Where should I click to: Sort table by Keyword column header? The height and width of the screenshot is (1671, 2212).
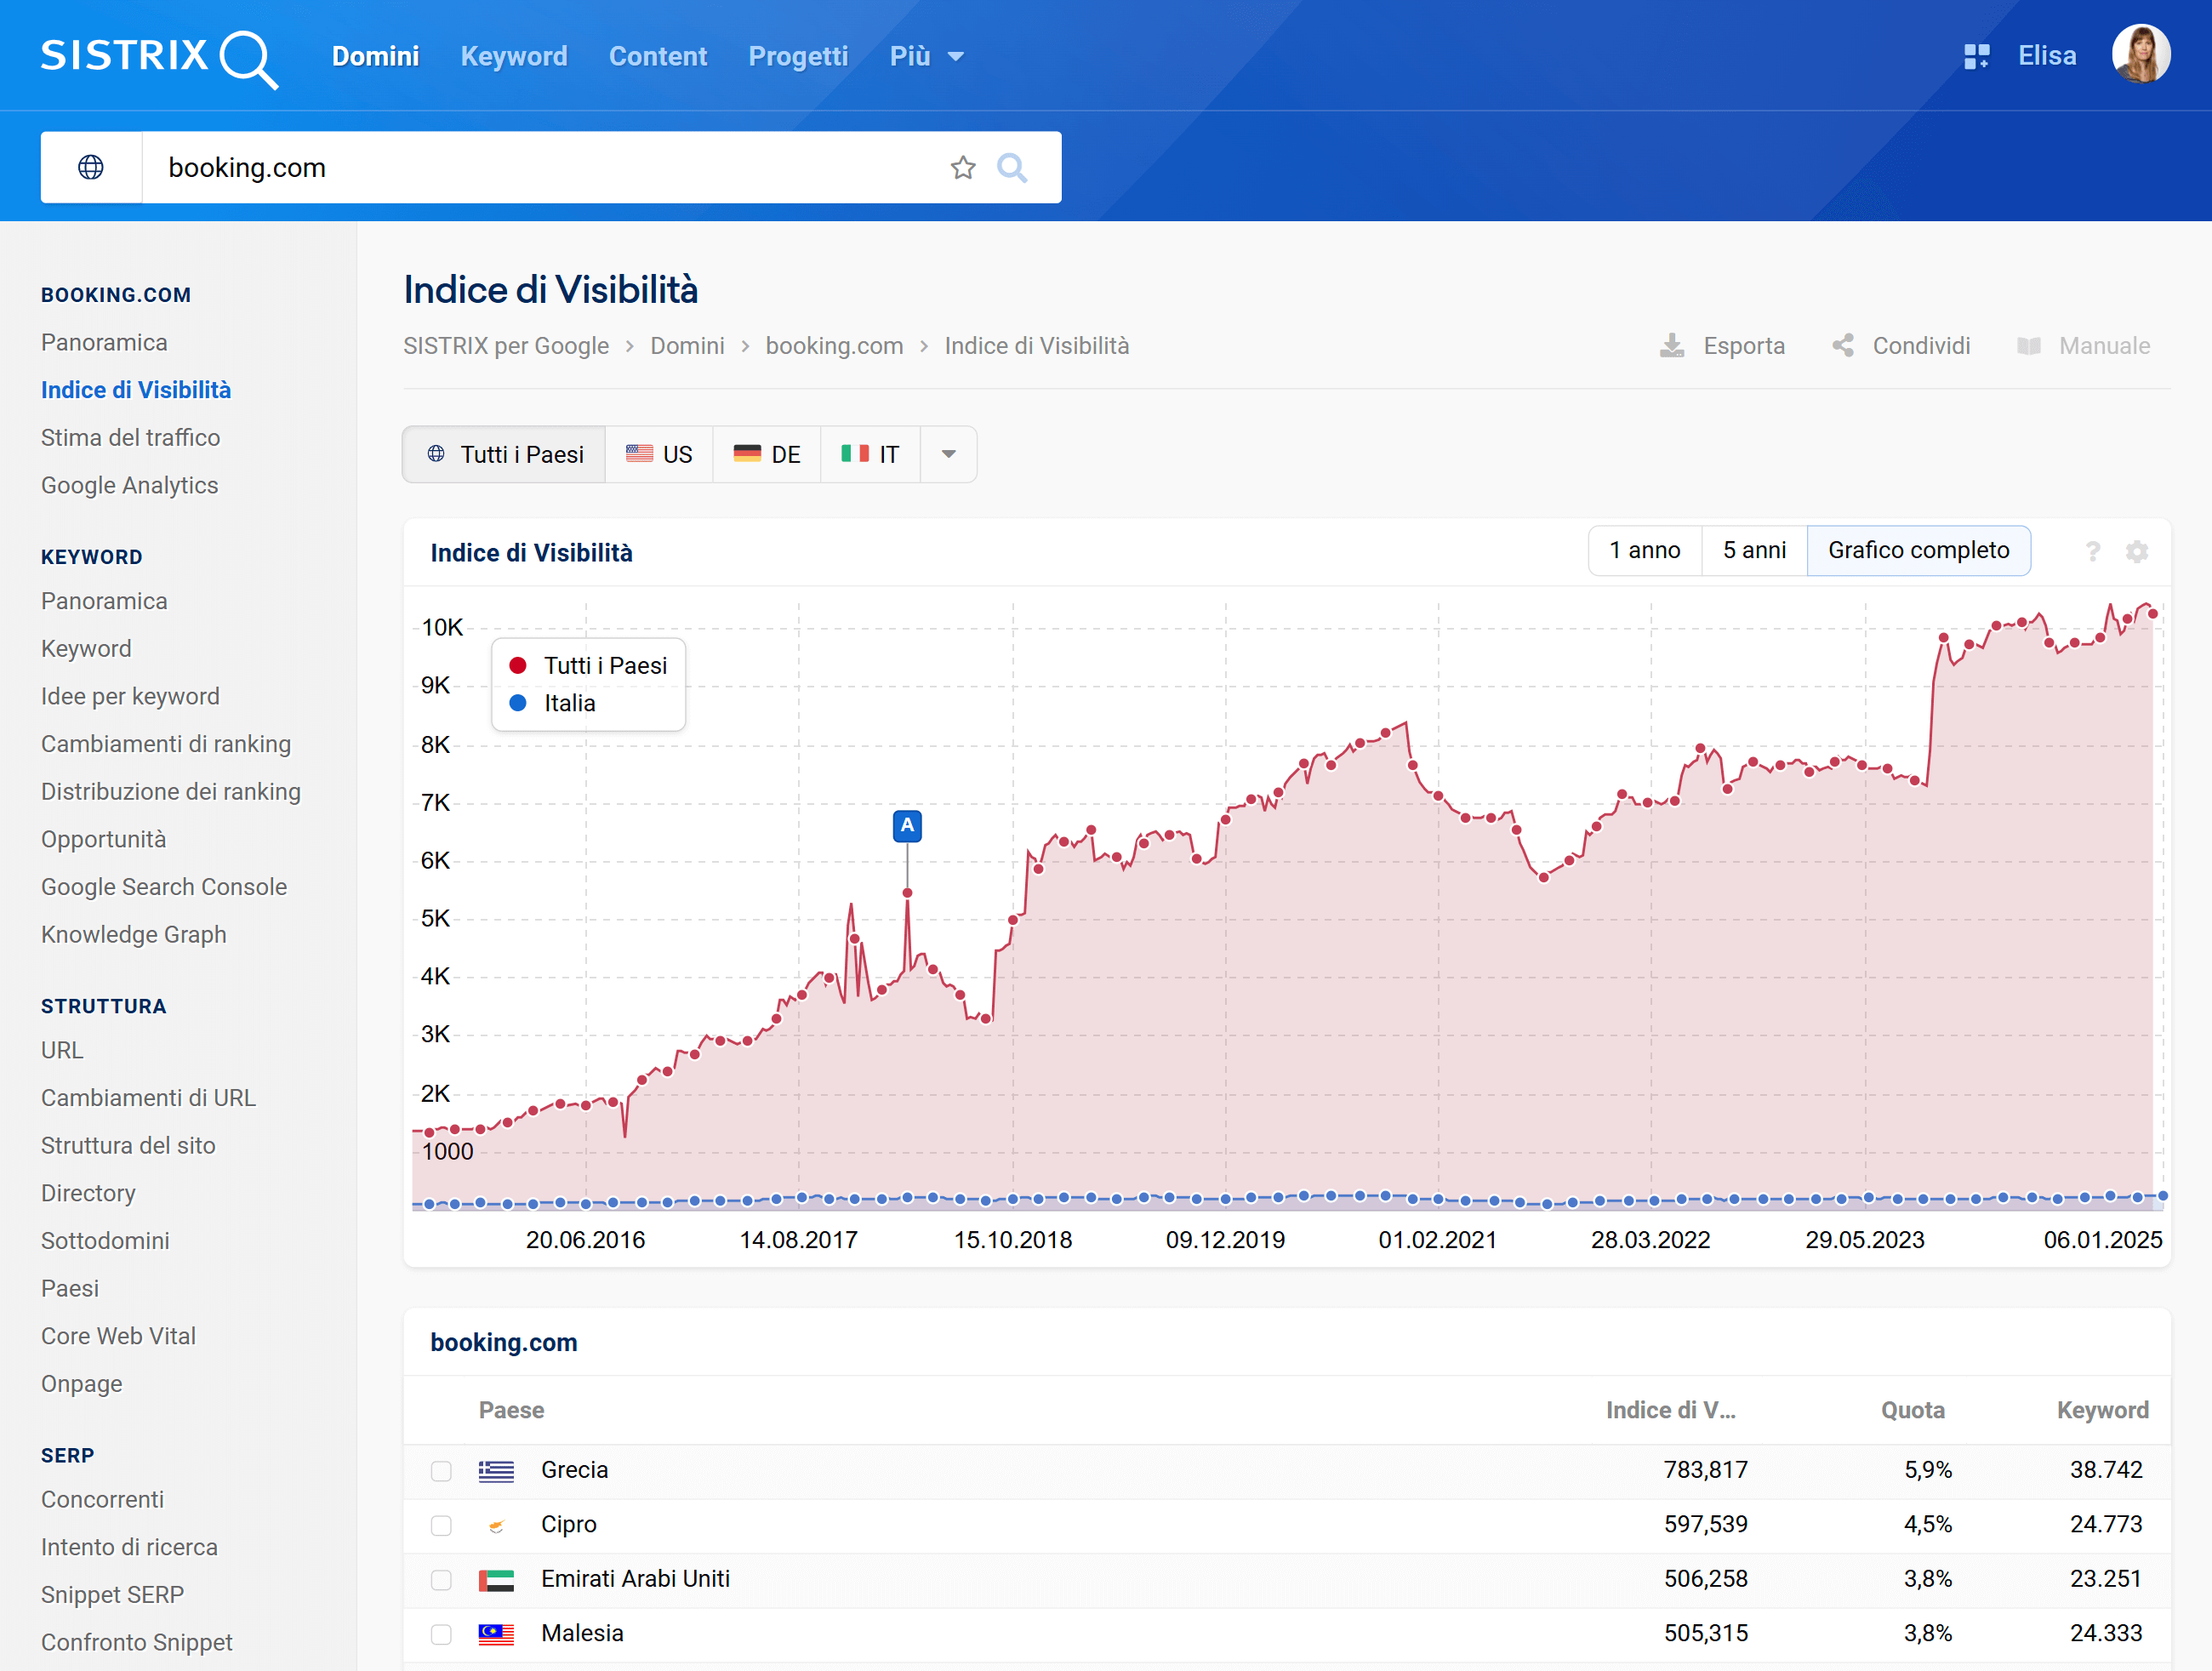(2102, 1410)
